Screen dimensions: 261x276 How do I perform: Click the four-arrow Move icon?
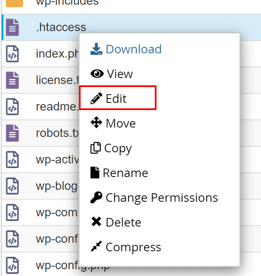click(x=97, y=123)
